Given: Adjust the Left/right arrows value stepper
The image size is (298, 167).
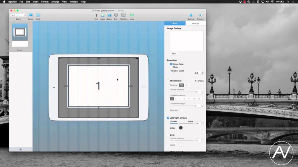Looking at the screenshot, I should tap(203, 124).
